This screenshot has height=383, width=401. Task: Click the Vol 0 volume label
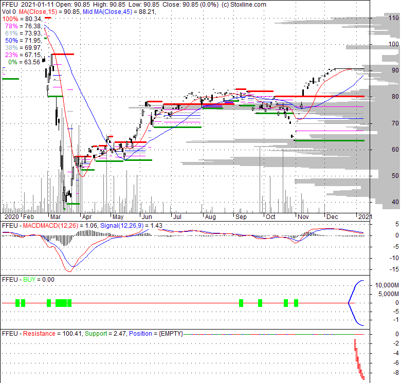coord(9,12)
